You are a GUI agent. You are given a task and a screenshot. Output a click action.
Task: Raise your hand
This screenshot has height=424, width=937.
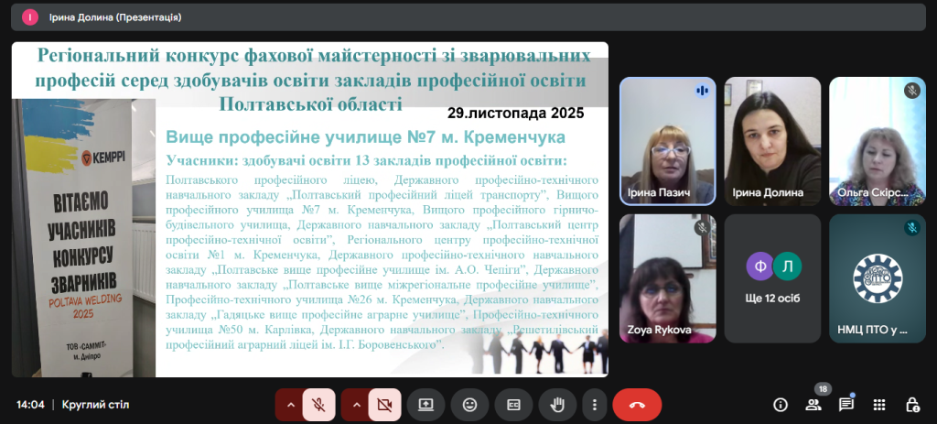(556, 404)
